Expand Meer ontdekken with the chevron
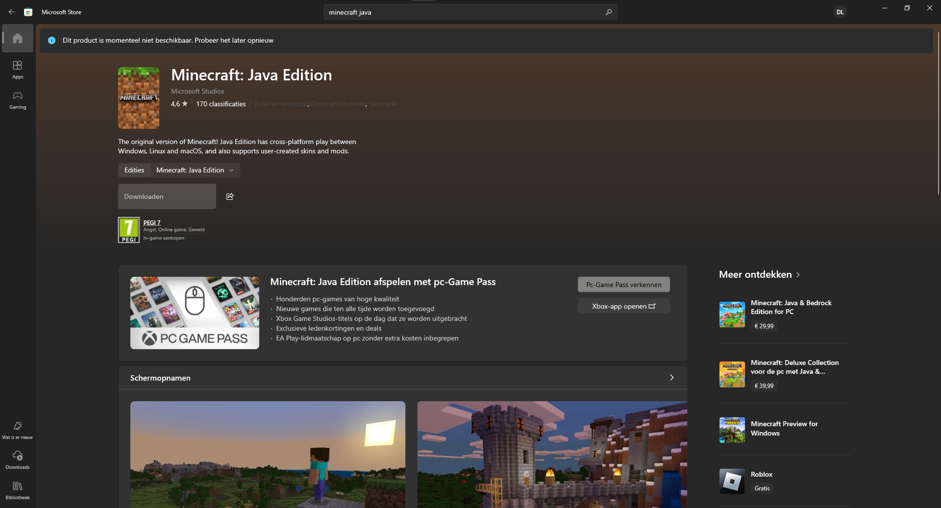 [x=798, y=275]
